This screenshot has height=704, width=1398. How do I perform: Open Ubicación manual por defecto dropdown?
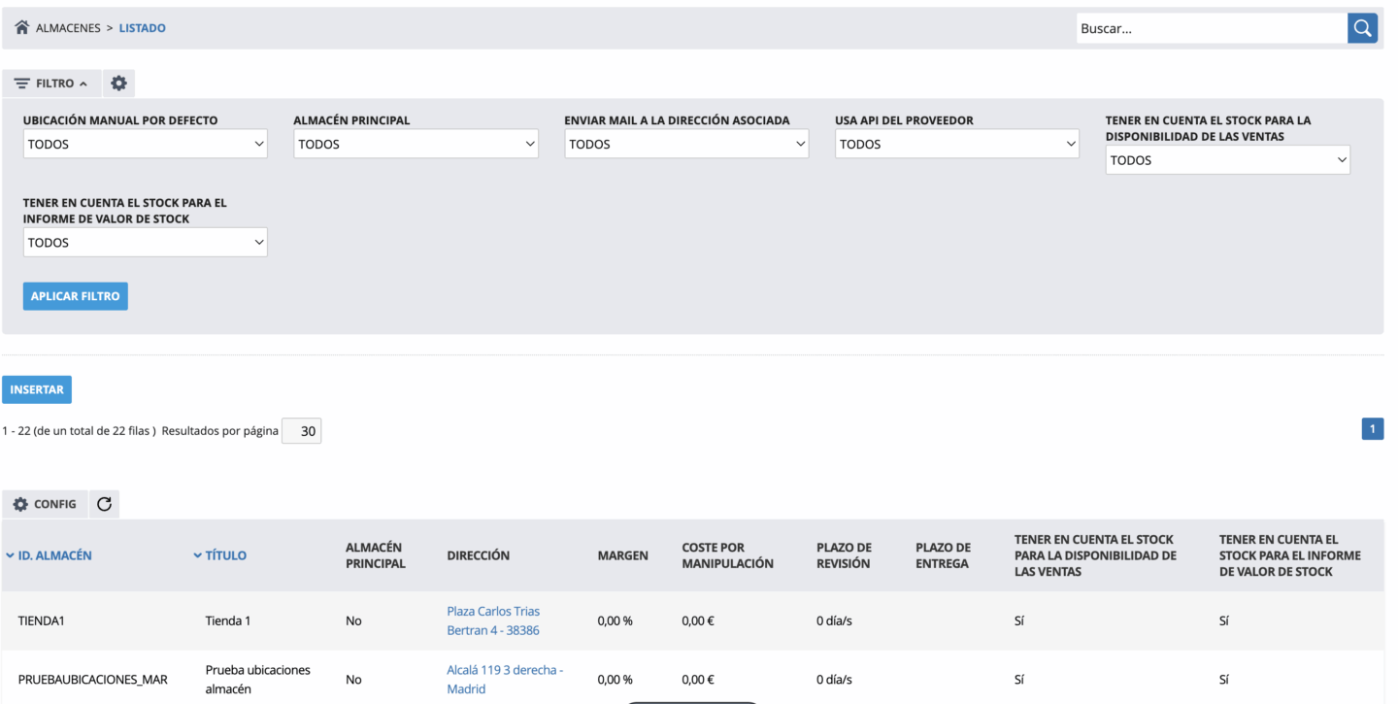(145, 144)
